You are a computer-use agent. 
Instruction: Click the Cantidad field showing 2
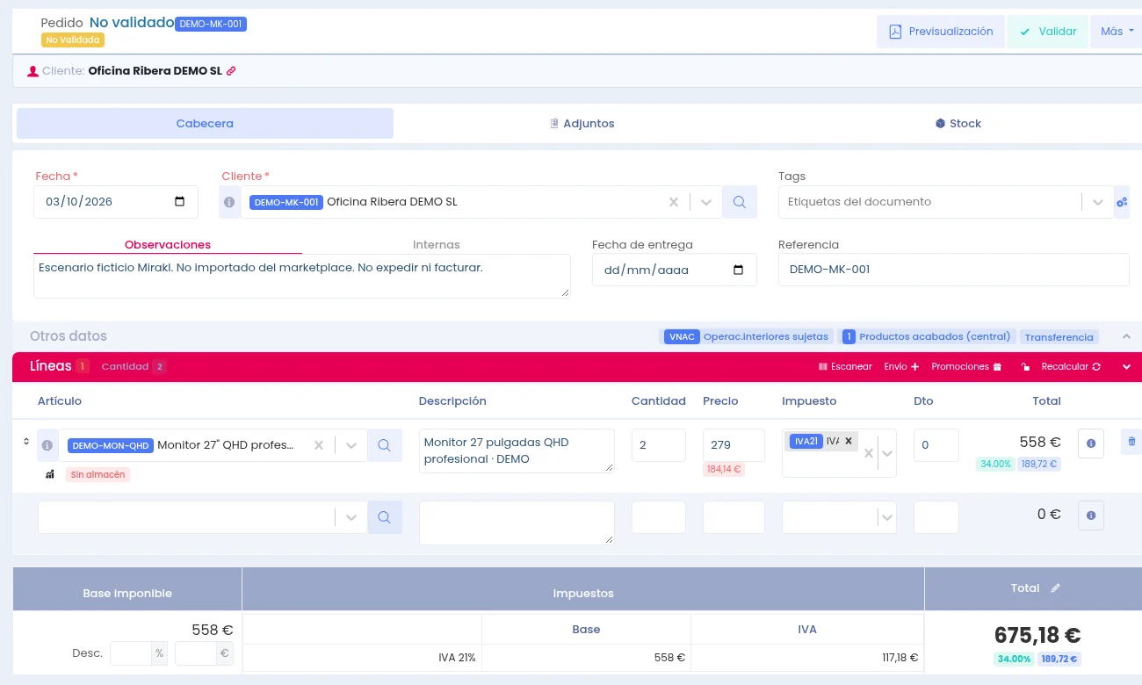(659, 445)
